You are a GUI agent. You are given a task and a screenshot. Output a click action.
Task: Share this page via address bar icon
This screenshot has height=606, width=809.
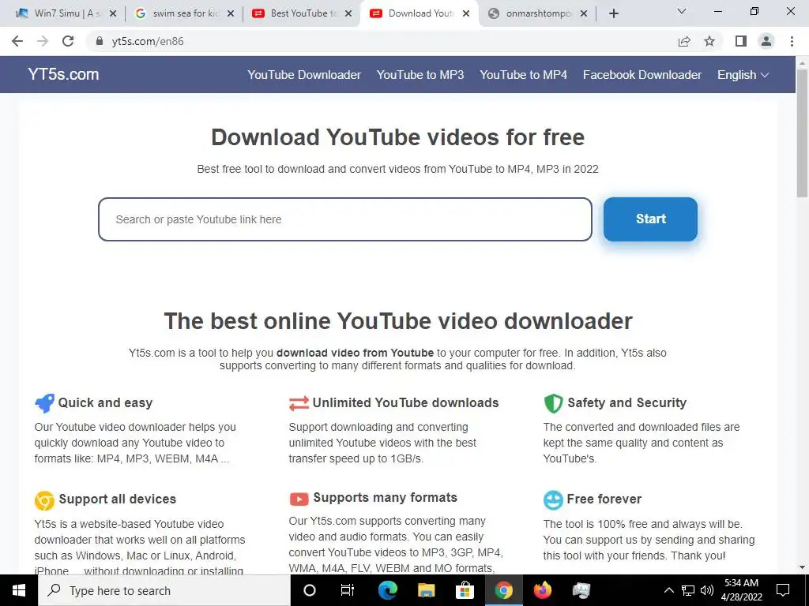[x=684, y=41]
